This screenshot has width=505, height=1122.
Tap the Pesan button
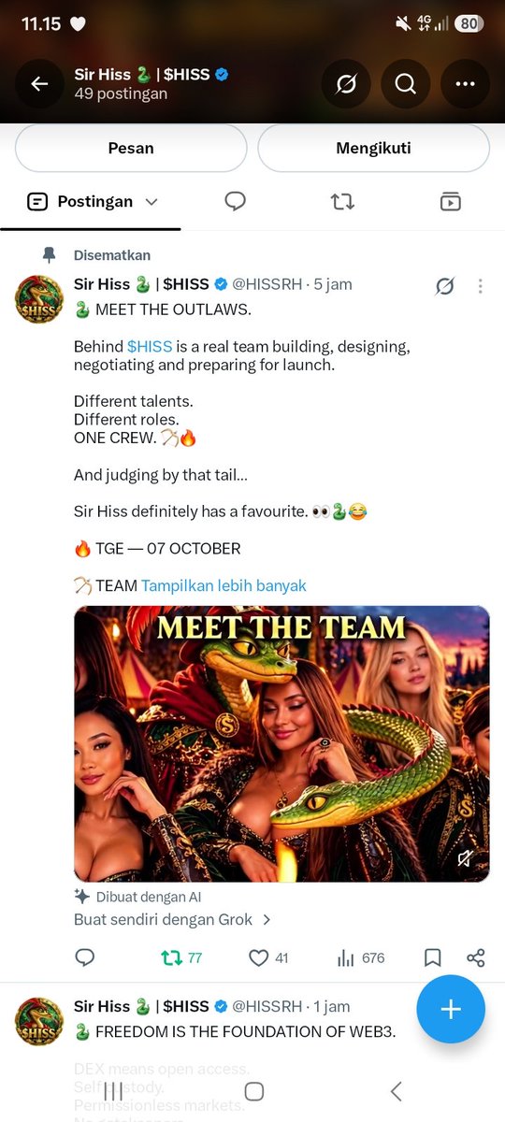131,148
